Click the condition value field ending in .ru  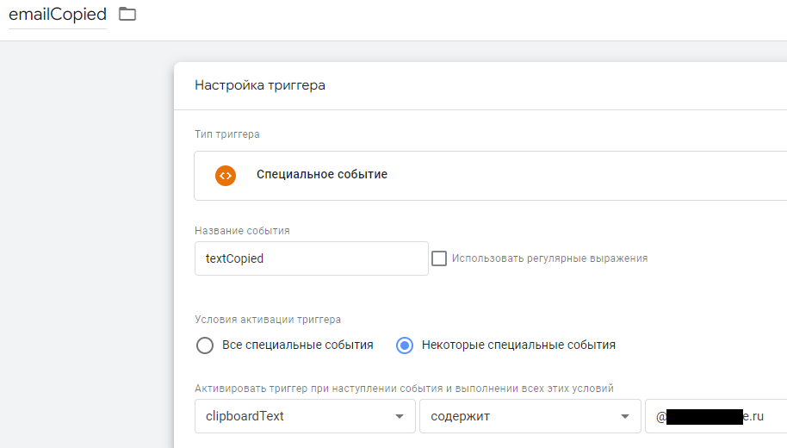coord(715,416)
